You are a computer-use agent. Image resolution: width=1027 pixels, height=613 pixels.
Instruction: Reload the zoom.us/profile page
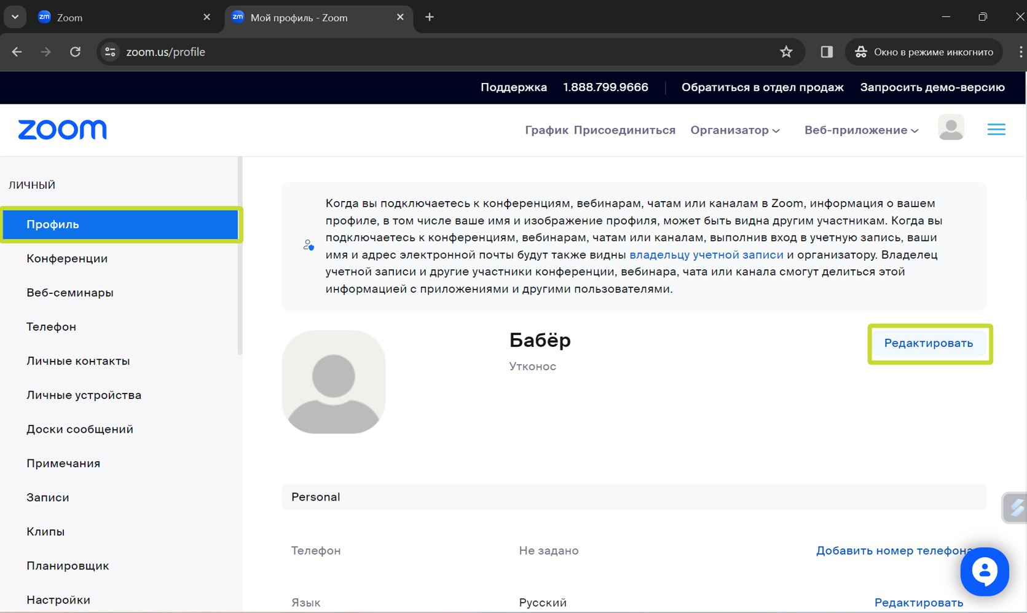pyautogui.click(x=75, y=52)
